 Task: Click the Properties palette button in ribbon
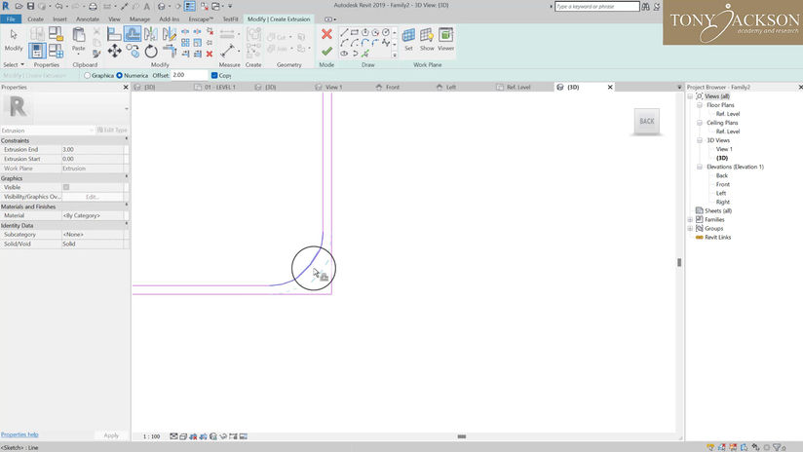tap(37, 51)
